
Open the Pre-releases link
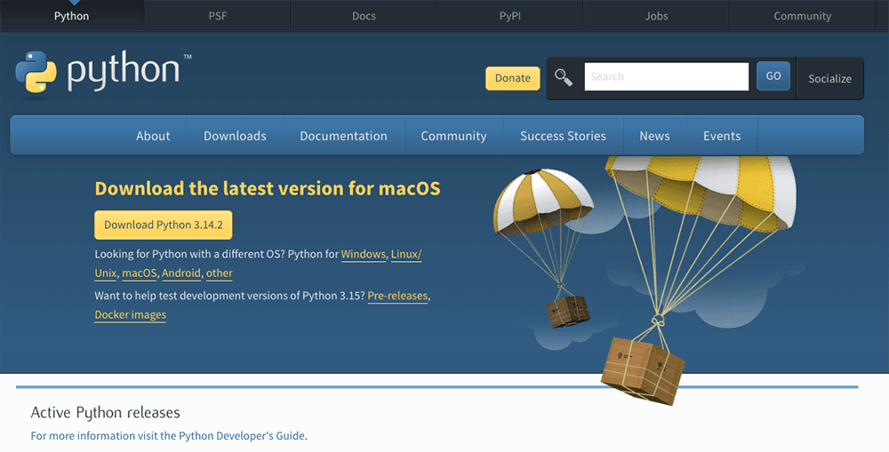point(397,295)
